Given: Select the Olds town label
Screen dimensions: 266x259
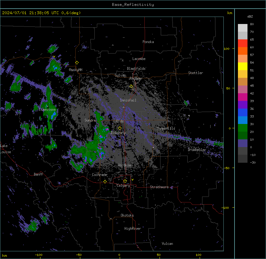Looking at the screenshot, I should tap(120, 121).
